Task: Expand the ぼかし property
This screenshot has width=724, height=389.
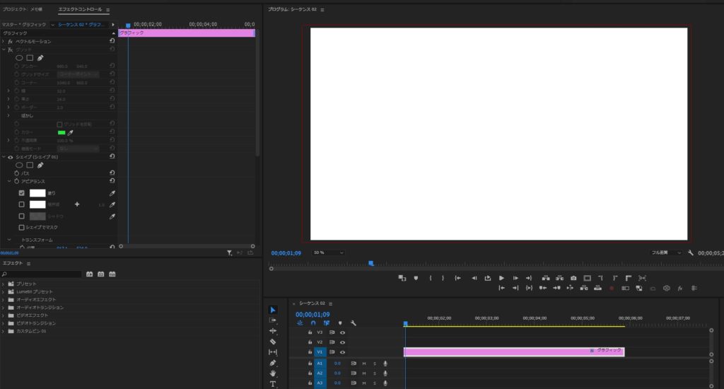Action: tap(8, 115)
